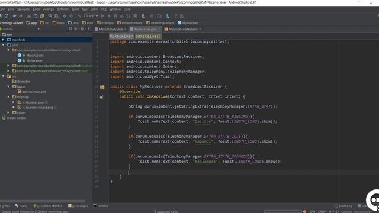Navigate Back with the blue arrow icon

65,16
